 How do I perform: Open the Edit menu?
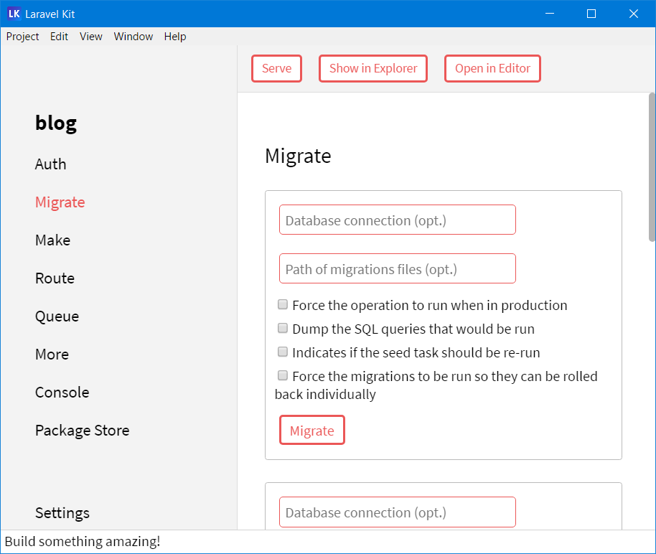pos(59,37)
